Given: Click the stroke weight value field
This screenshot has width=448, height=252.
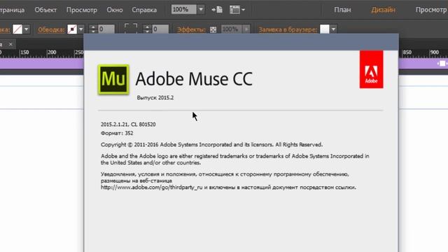Looking at the screenshot, I should (106, 29).
